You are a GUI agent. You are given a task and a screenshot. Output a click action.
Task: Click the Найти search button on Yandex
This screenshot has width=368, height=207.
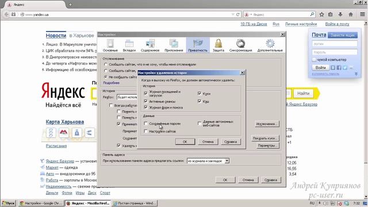click(x=303, y=93)
